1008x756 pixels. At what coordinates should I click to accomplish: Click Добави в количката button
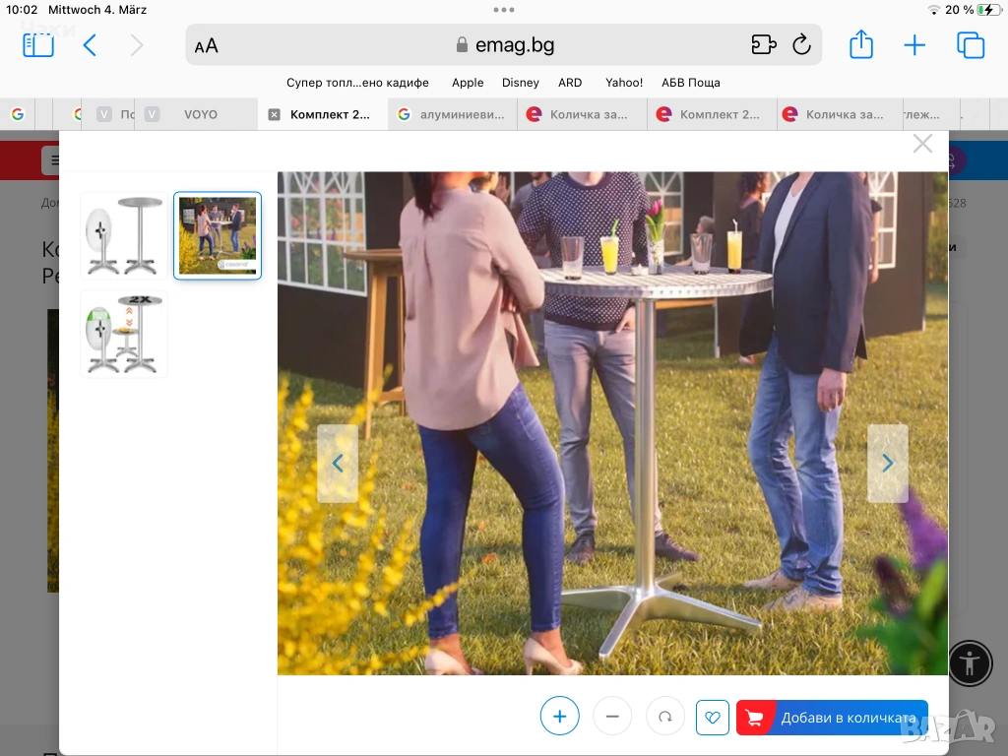coord(832,718)
